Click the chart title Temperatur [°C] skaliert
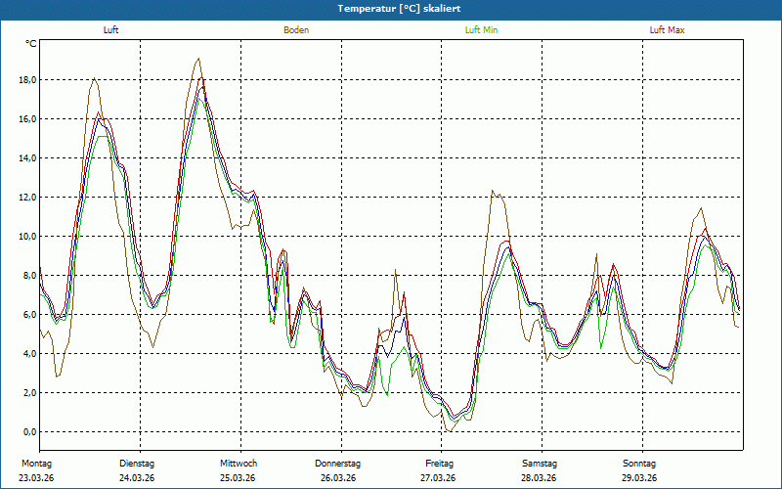This screenshot has height=489, width=782. 392,8
